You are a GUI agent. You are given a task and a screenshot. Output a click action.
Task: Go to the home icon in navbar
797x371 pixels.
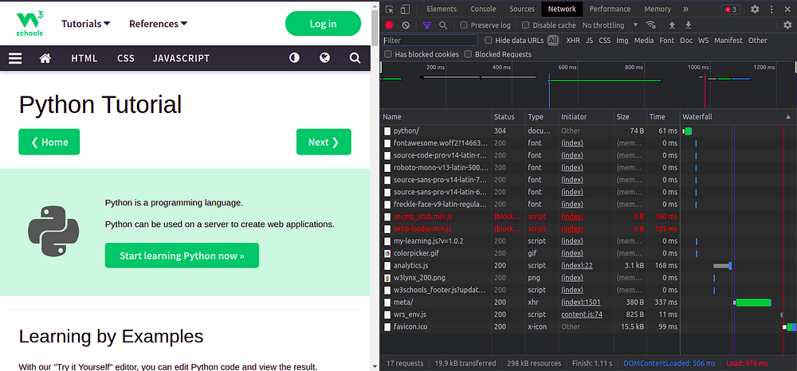pyautogui.click(x=45, y=58)
